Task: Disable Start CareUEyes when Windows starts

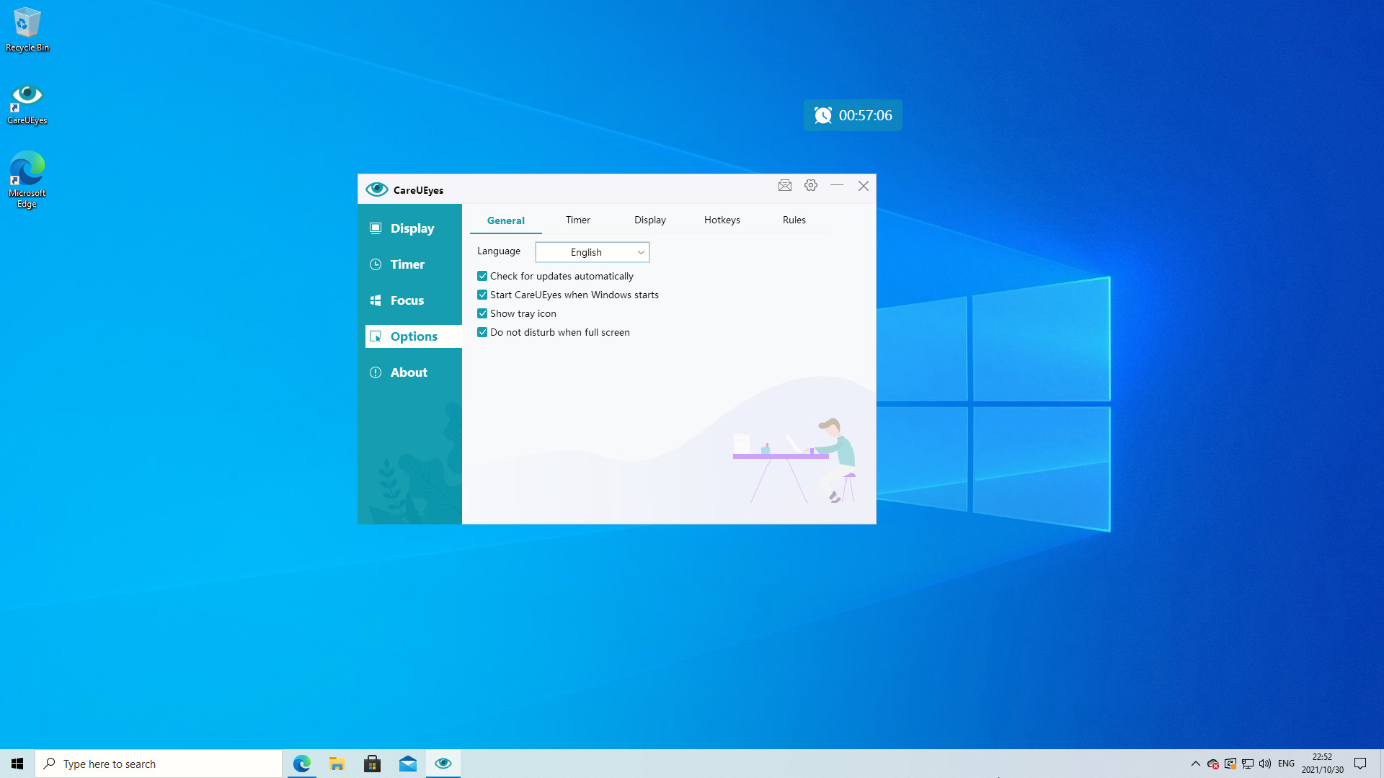Action: coord(482,295)
